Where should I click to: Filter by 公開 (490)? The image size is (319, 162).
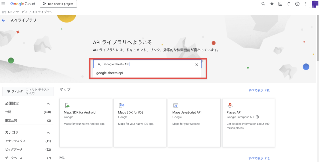(x=28, y=112)
